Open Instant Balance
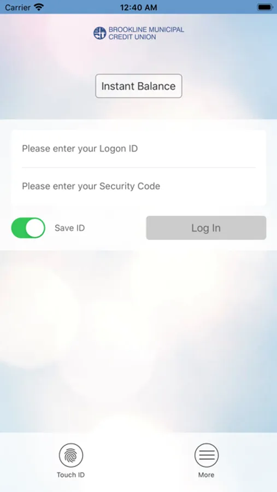Screen dimensions: 277x492 click(x=139, y=86)
